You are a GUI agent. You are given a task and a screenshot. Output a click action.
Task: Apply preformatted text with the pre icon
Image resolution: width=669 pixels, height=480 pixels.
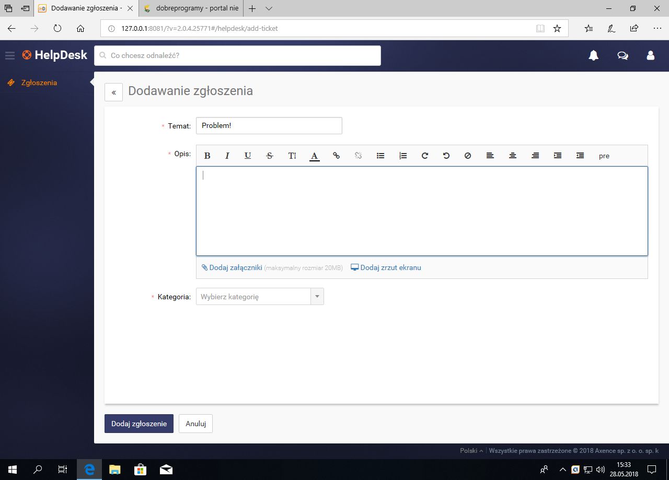604,155
